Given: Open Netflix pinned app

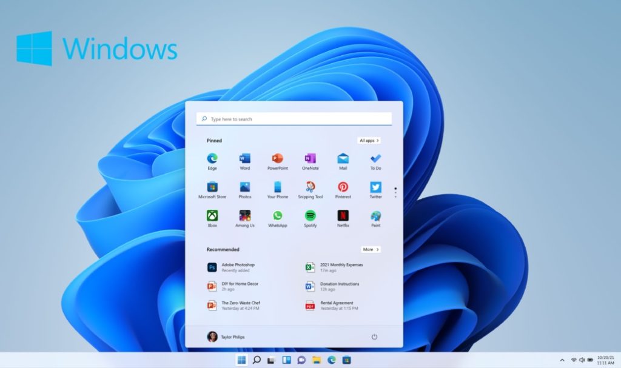Looking at the screenshot, I should (x=343, y=219).
